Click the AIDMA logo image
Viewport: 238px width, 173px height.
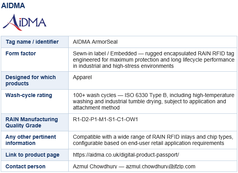tap(25, 22)
